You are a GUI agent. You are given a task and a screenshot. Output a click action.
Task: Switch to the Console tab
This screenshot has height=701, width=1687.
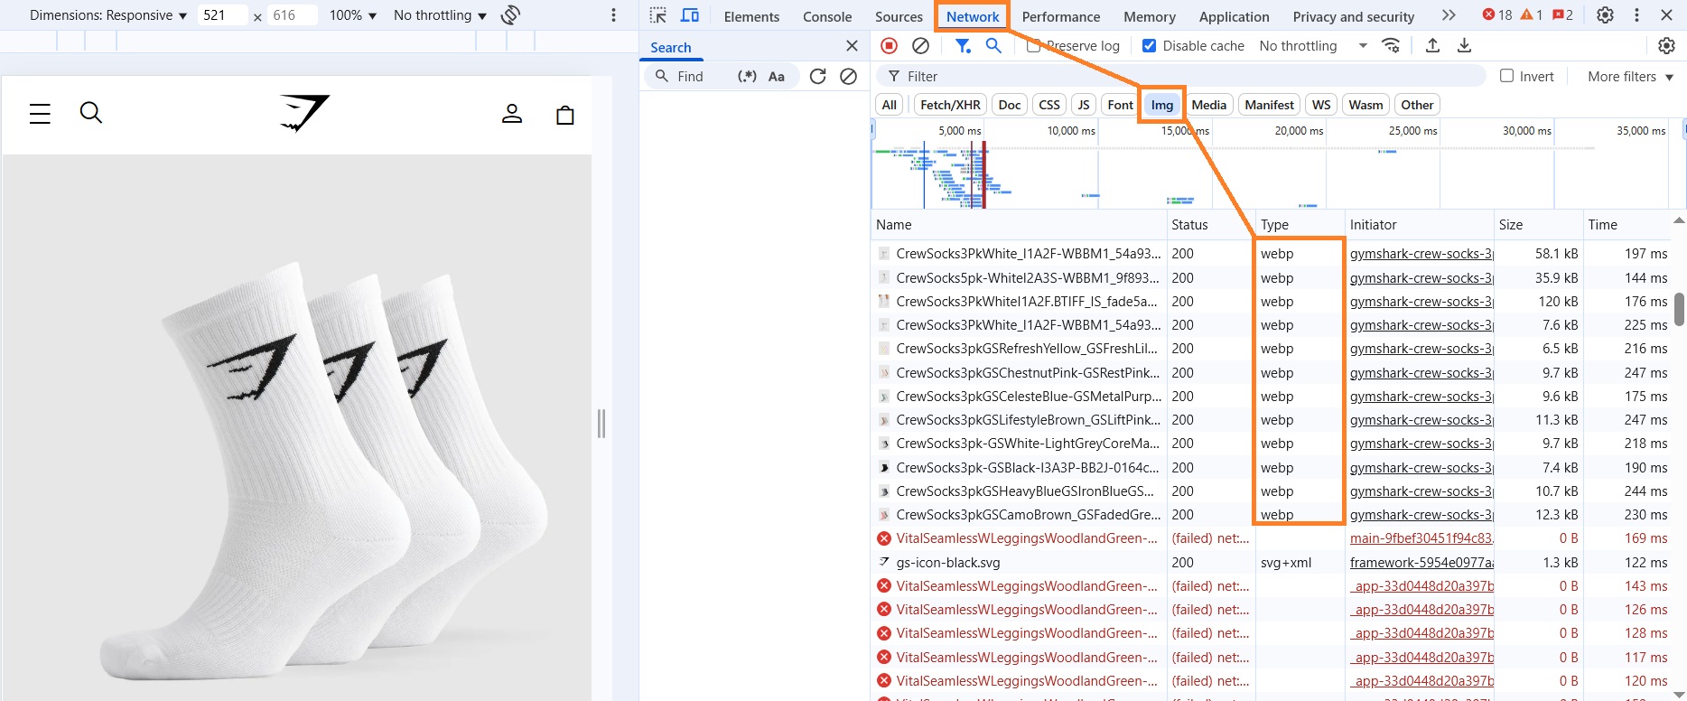[827, 16]
